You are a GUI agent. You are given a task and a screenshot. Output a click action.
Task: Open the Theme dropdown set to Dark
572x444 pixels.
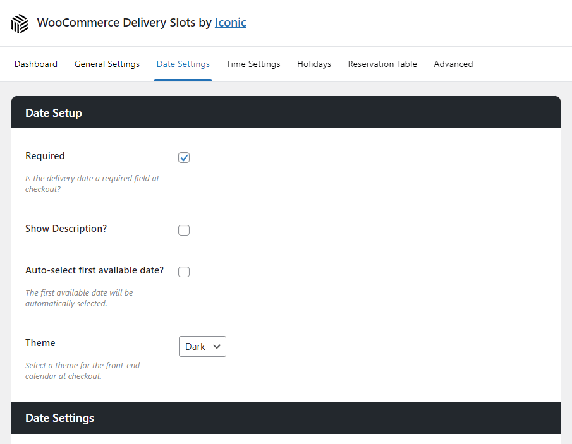click(202, 346)
